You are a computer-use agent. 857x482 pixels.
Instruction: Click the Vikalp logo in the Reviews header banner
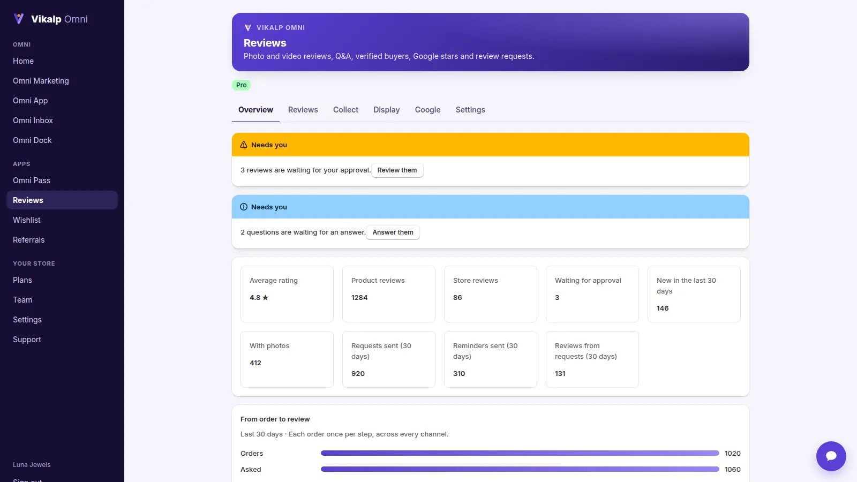(x=247, y=28)
